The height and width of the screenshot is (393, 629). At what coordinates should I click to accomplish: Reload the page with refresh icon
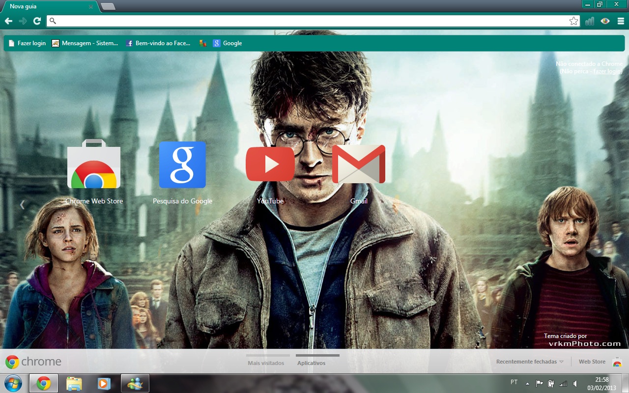click(x=37, y=21)
